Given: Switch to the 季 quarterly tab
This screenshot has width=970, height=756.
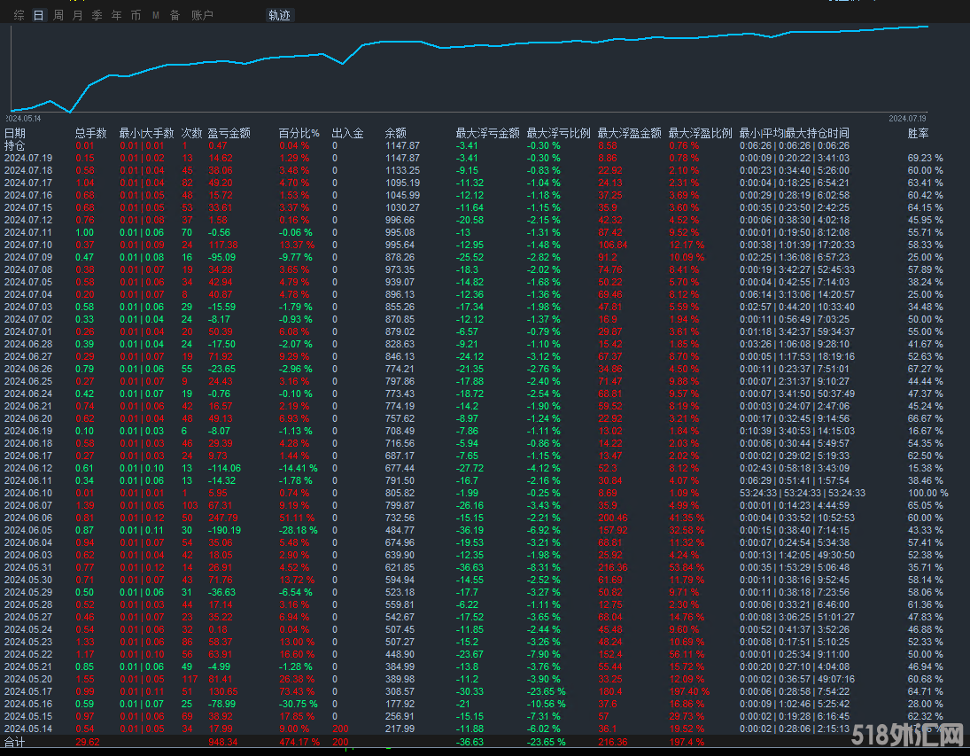Looking at the screenshot, I should (x=97, y=15).
